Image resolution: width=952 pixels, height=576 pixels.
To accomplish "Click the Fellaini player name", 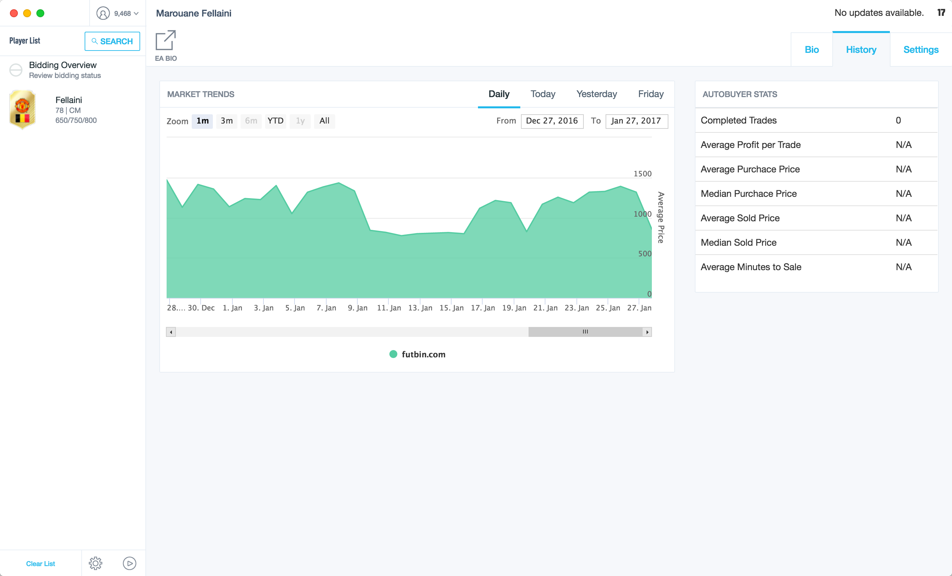I will click(x=68, y=100).
